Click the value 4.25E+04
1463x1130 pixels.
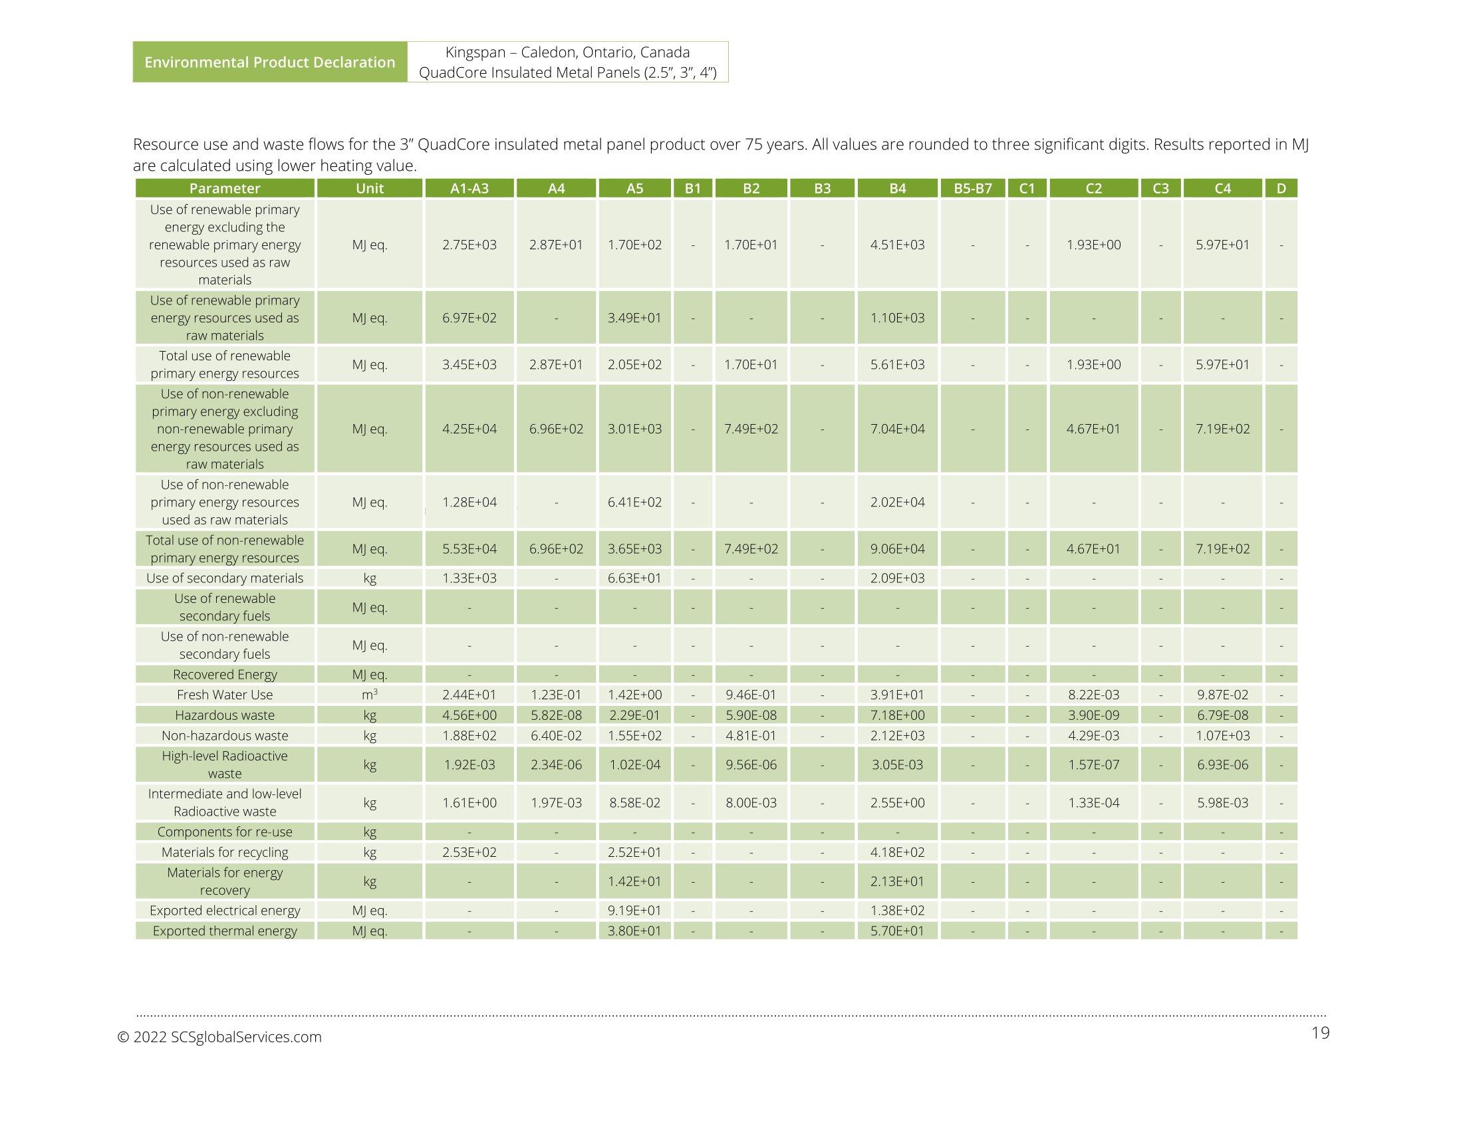point(469,429)
